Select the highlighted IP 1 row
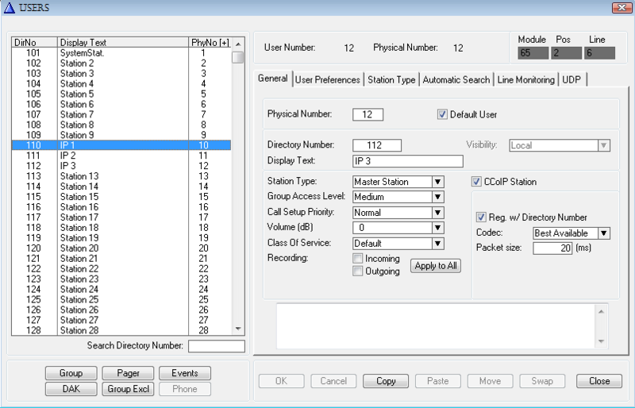635x408 pixels. point(121,145)
